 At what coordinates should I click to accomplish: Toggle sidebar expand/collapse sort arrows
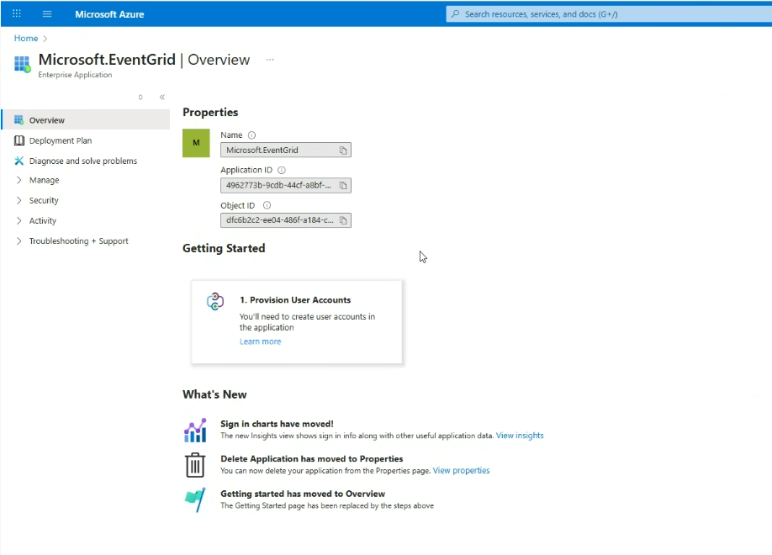(140, 97)
